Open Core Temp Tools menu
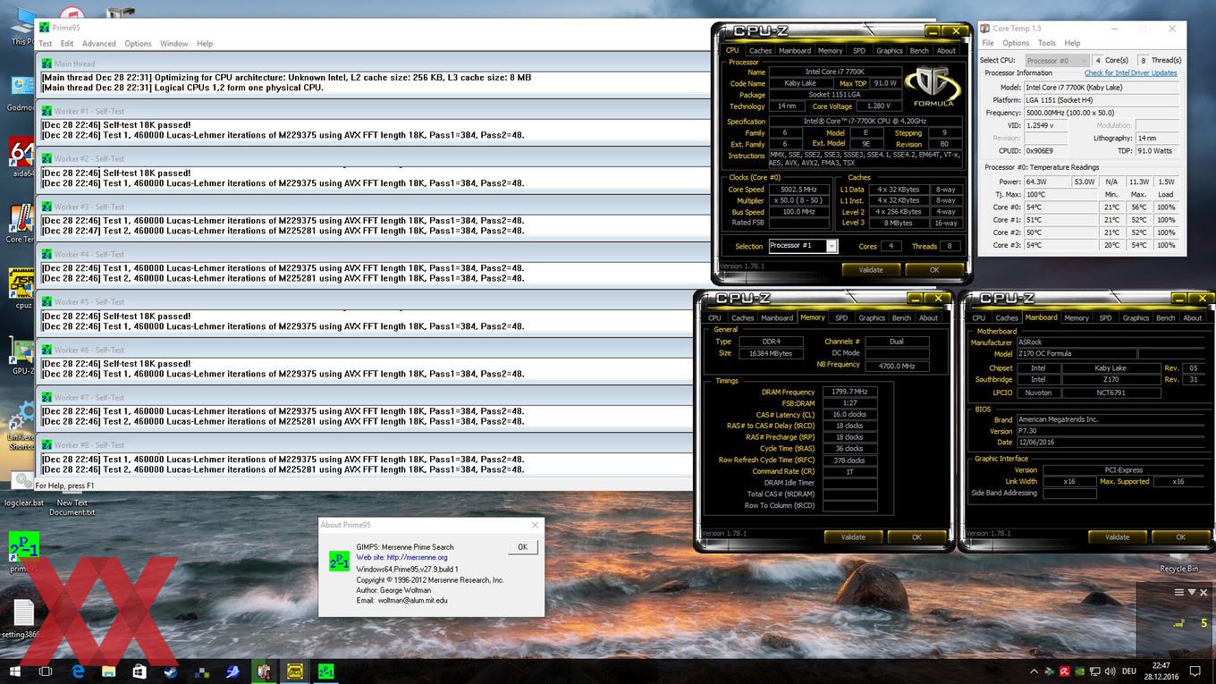Viewport: 1216px width, 684px height. tap(1047, 43)
